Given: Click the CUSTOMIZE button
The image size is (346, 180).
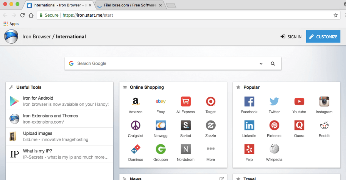Looking at the screenshot, I should tap(323, 37).
